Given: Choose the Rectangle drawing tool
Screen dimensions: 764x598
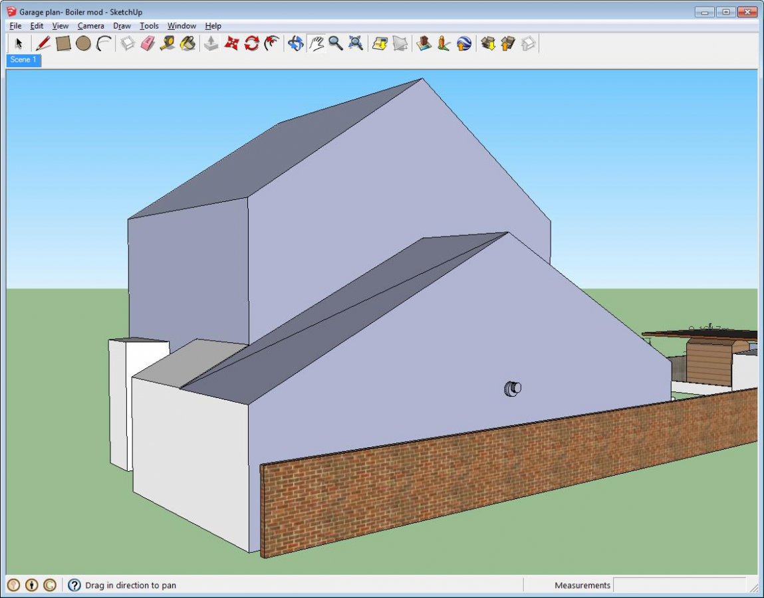Looking at the screenshot, I should [x=63, y=44].
